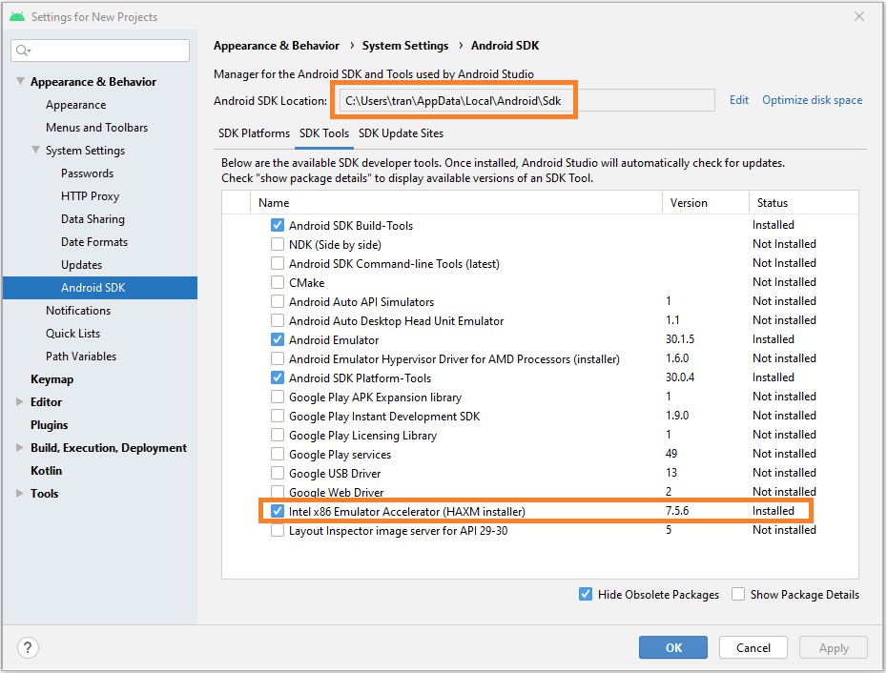Click the help question mark icon
Screen dimensions: 887x673
[x=28, y=647]
